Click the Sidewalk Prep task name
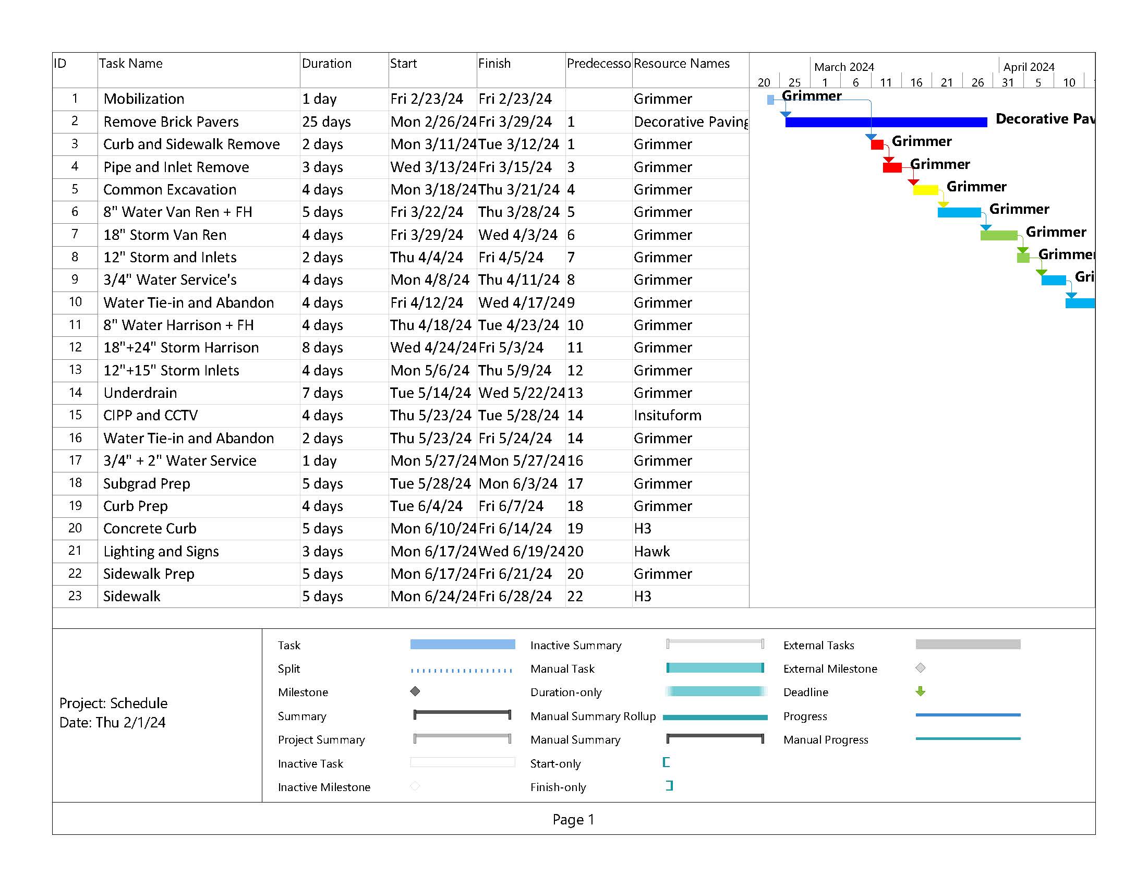 pyautogui.click(x=149, y=574)
